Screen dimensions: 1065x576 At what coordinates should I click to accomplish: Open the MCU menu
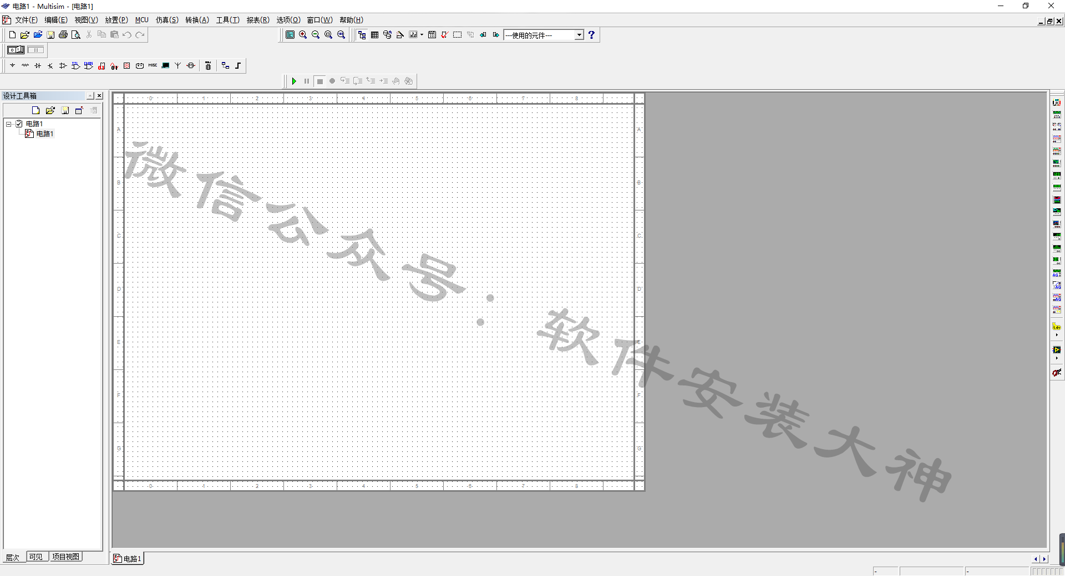pos(142,20)
